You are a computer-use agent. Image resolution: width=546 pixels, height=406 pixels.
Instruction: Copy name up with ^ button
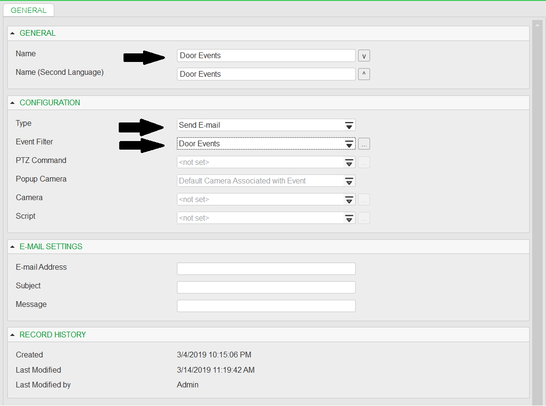[x=364, y=74]
